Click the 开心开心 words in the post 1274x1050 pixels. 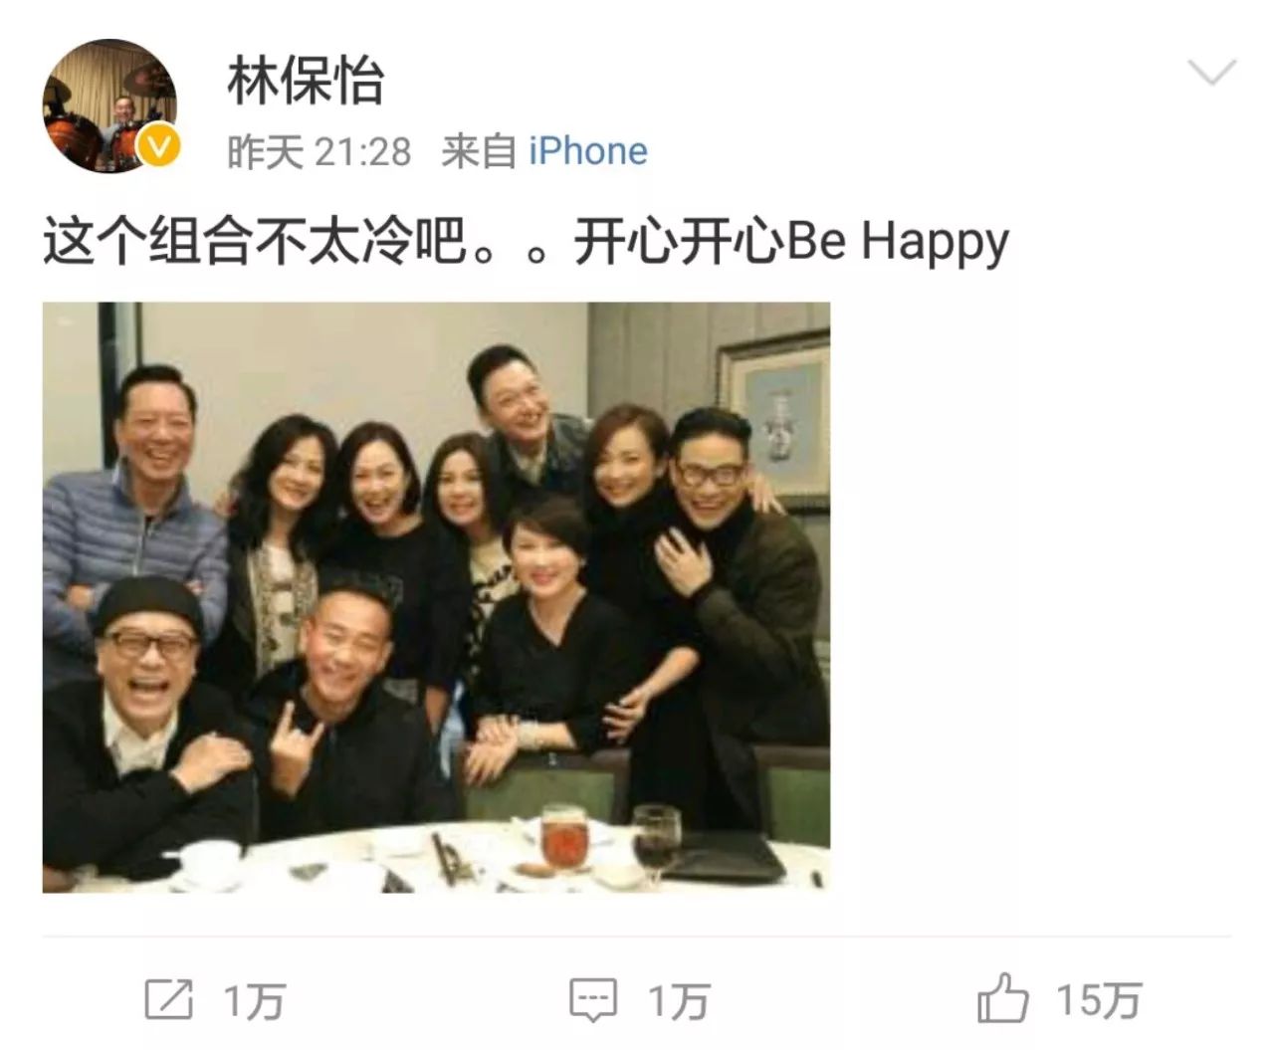(x=679, y=242)
